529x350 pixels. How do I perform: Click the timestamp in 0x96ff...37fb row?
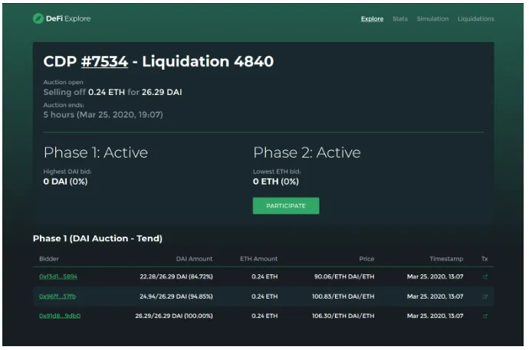(x=435, y=296)
